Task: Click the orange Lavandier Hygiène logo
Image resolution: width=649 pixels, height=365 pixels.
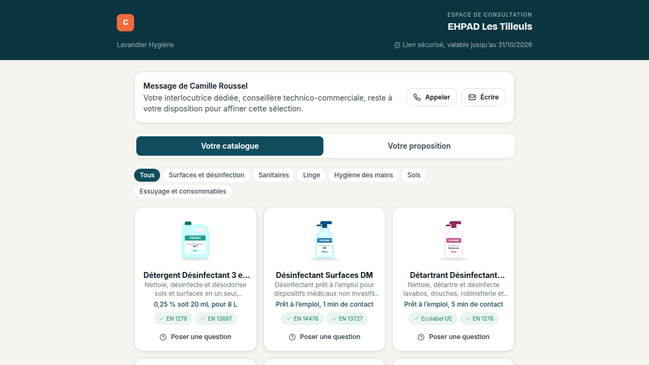Action: click(125, 23)
